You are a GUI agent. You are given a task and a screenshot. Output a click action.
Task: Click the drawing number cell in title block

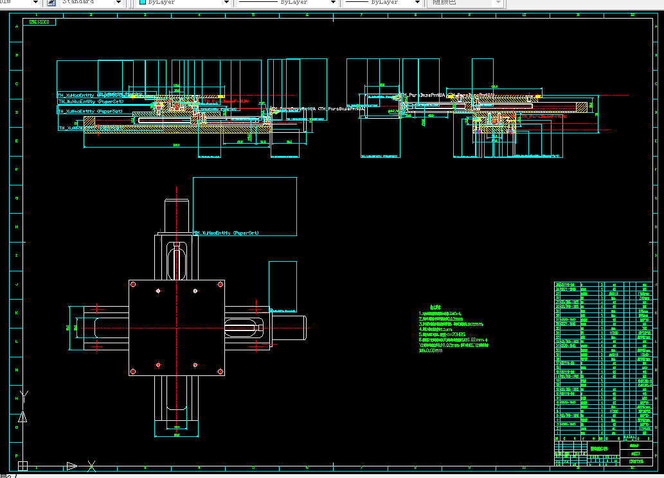click(x=636, y=461)
